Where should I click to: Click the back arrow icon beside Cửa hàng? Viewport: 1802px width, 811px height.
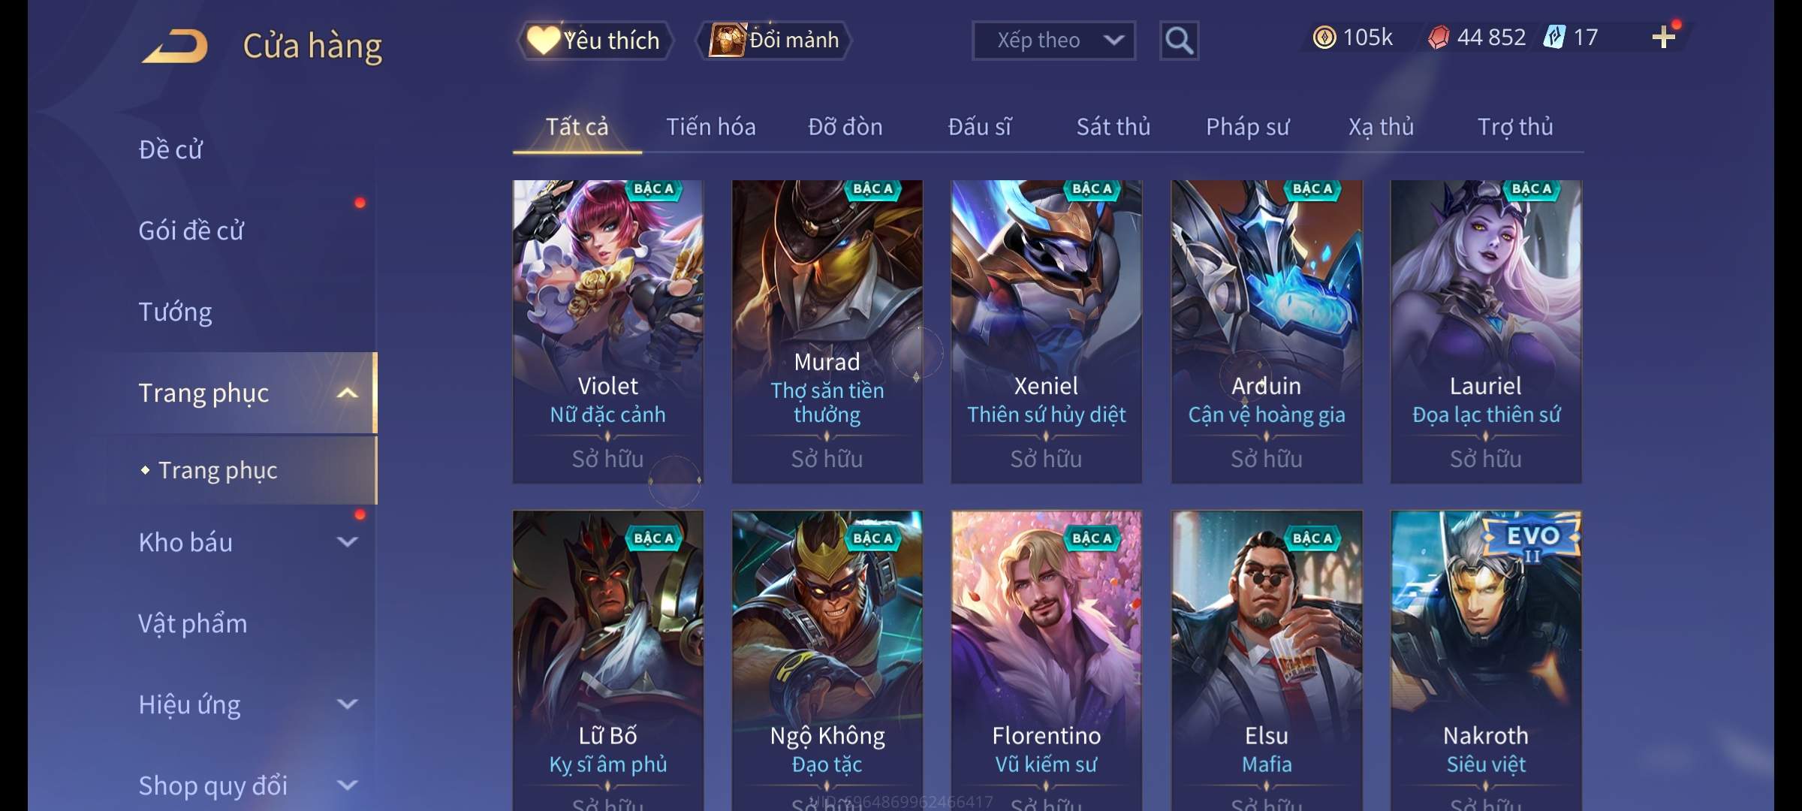coord(175,46)
